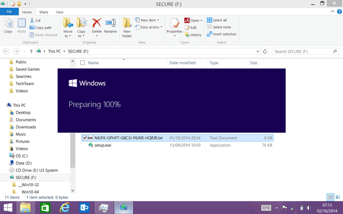Click Invert selection
This screenshot has height=214, width=343.
pyautogui.click(x=222, y=34)
